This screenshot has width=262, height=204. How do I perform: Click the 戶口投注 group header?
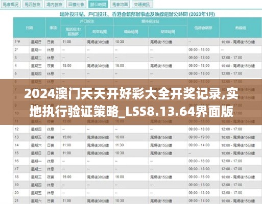coord(87,21)
